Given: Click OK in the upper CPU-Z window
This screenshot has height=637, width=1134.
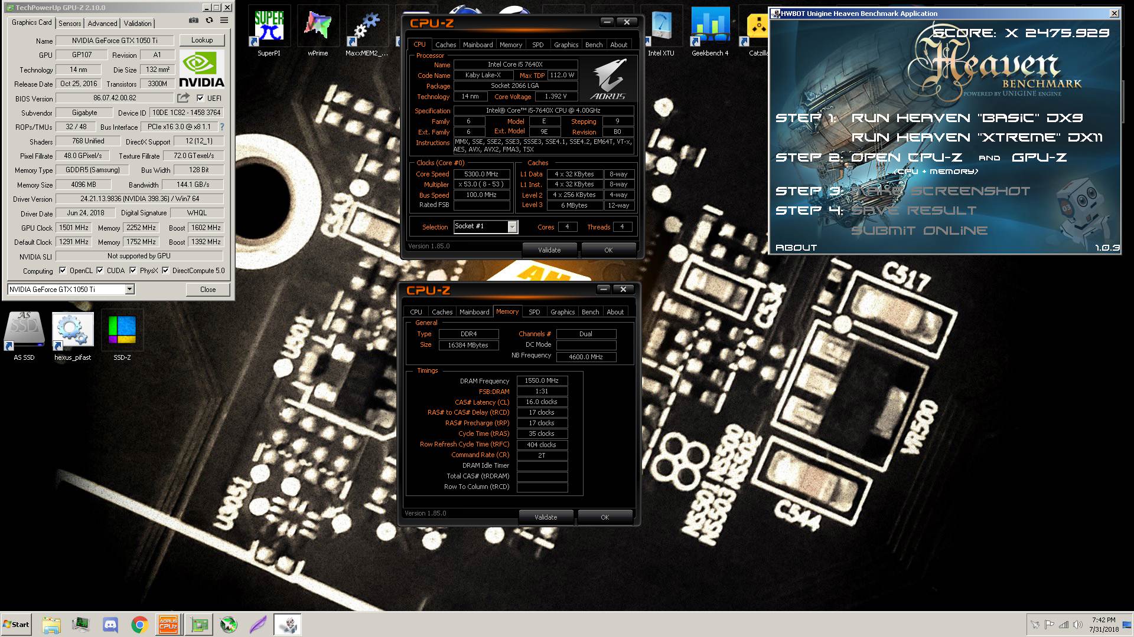Looking at the screenshot, I should (x=608, y=250).
